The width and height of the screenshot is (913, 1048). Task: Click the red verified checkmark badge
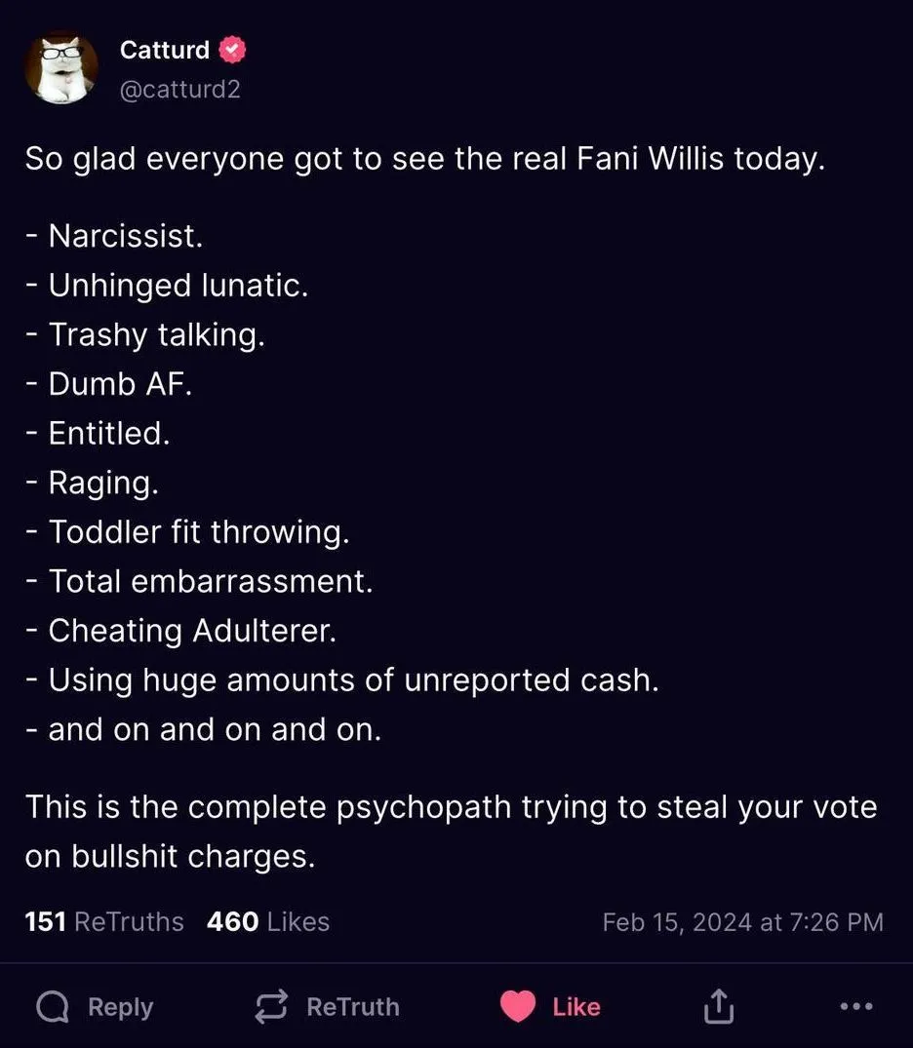pos(232,50)
